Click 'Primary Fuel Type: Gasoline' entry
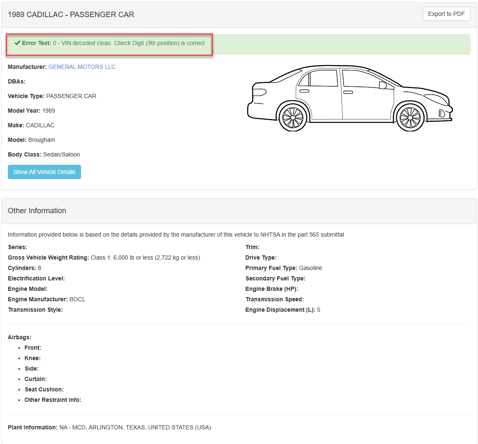 [283, 268]
